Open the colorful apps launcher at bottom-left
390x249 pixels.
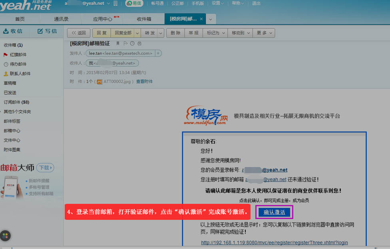(x=6, y=236)
